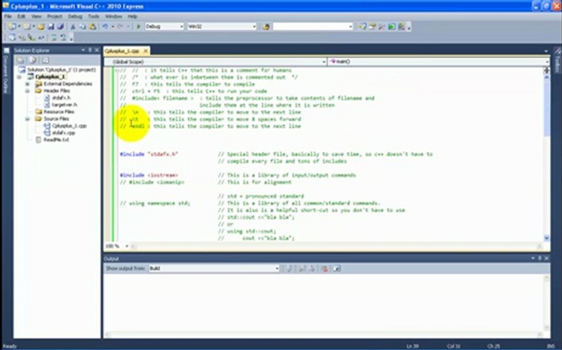Open the Find combo box dropdown

coord(350,27)
